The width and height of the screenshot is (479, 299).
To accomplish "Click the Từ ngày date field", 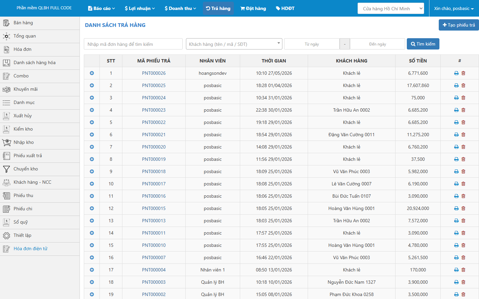I will tap(312, 44).
